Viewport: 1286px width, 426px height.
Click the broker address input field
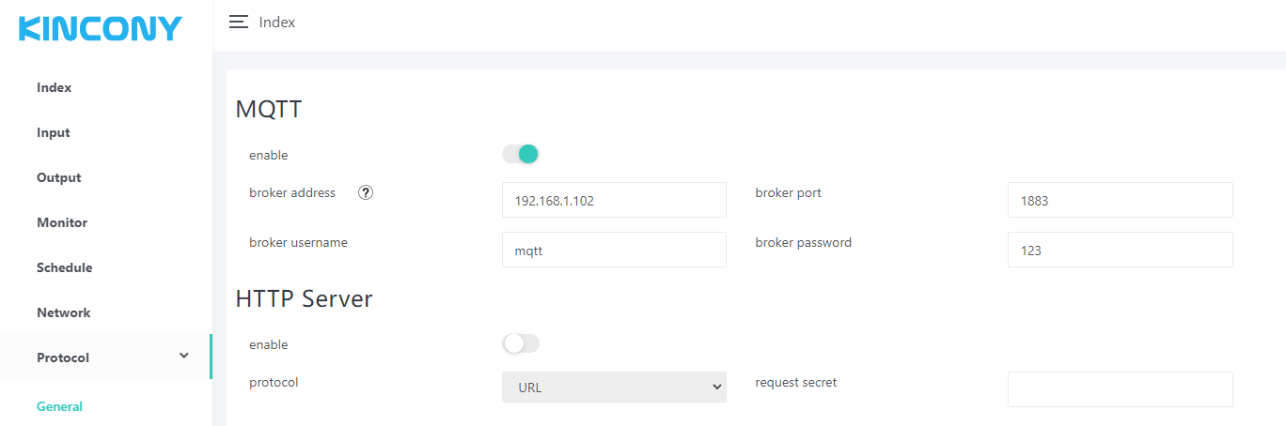coord(614,200)
